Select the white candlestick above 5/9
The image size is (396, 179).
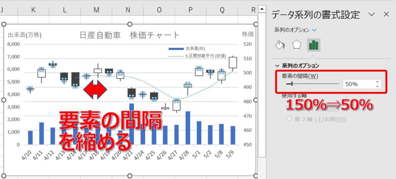(x=233, y=63)
